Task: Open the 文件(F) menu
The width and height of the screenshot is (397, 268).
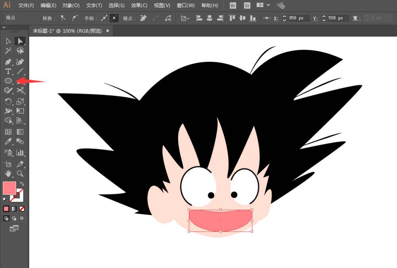Action: 26,5
